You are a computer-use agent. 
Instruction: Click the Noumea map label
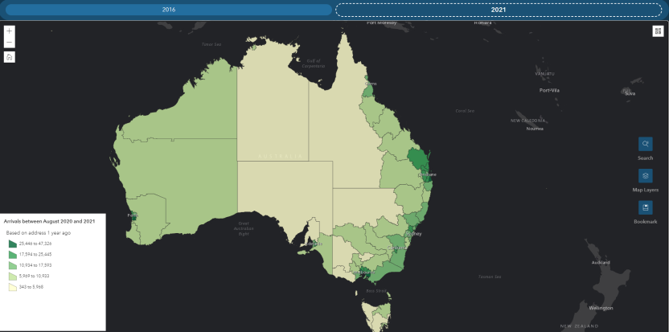click(x=535, y=129)
